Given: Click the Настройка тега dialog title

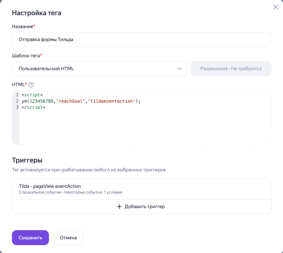Looking at the screenshot, I should (37, 13).
